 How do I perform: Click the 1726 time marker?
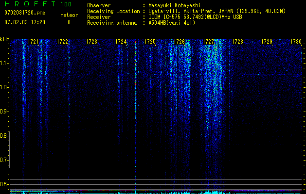point(179,42)
